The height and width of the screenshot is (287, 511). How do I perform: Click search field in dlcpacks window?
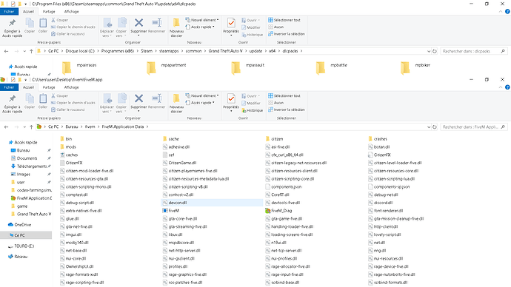(473, 51)
